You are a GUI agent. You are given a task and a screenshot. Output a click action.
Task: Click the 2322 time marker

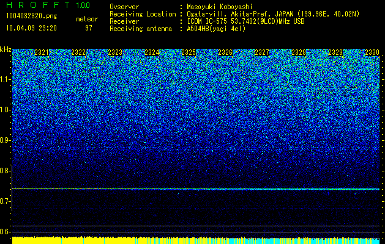(x=78, y=52)
